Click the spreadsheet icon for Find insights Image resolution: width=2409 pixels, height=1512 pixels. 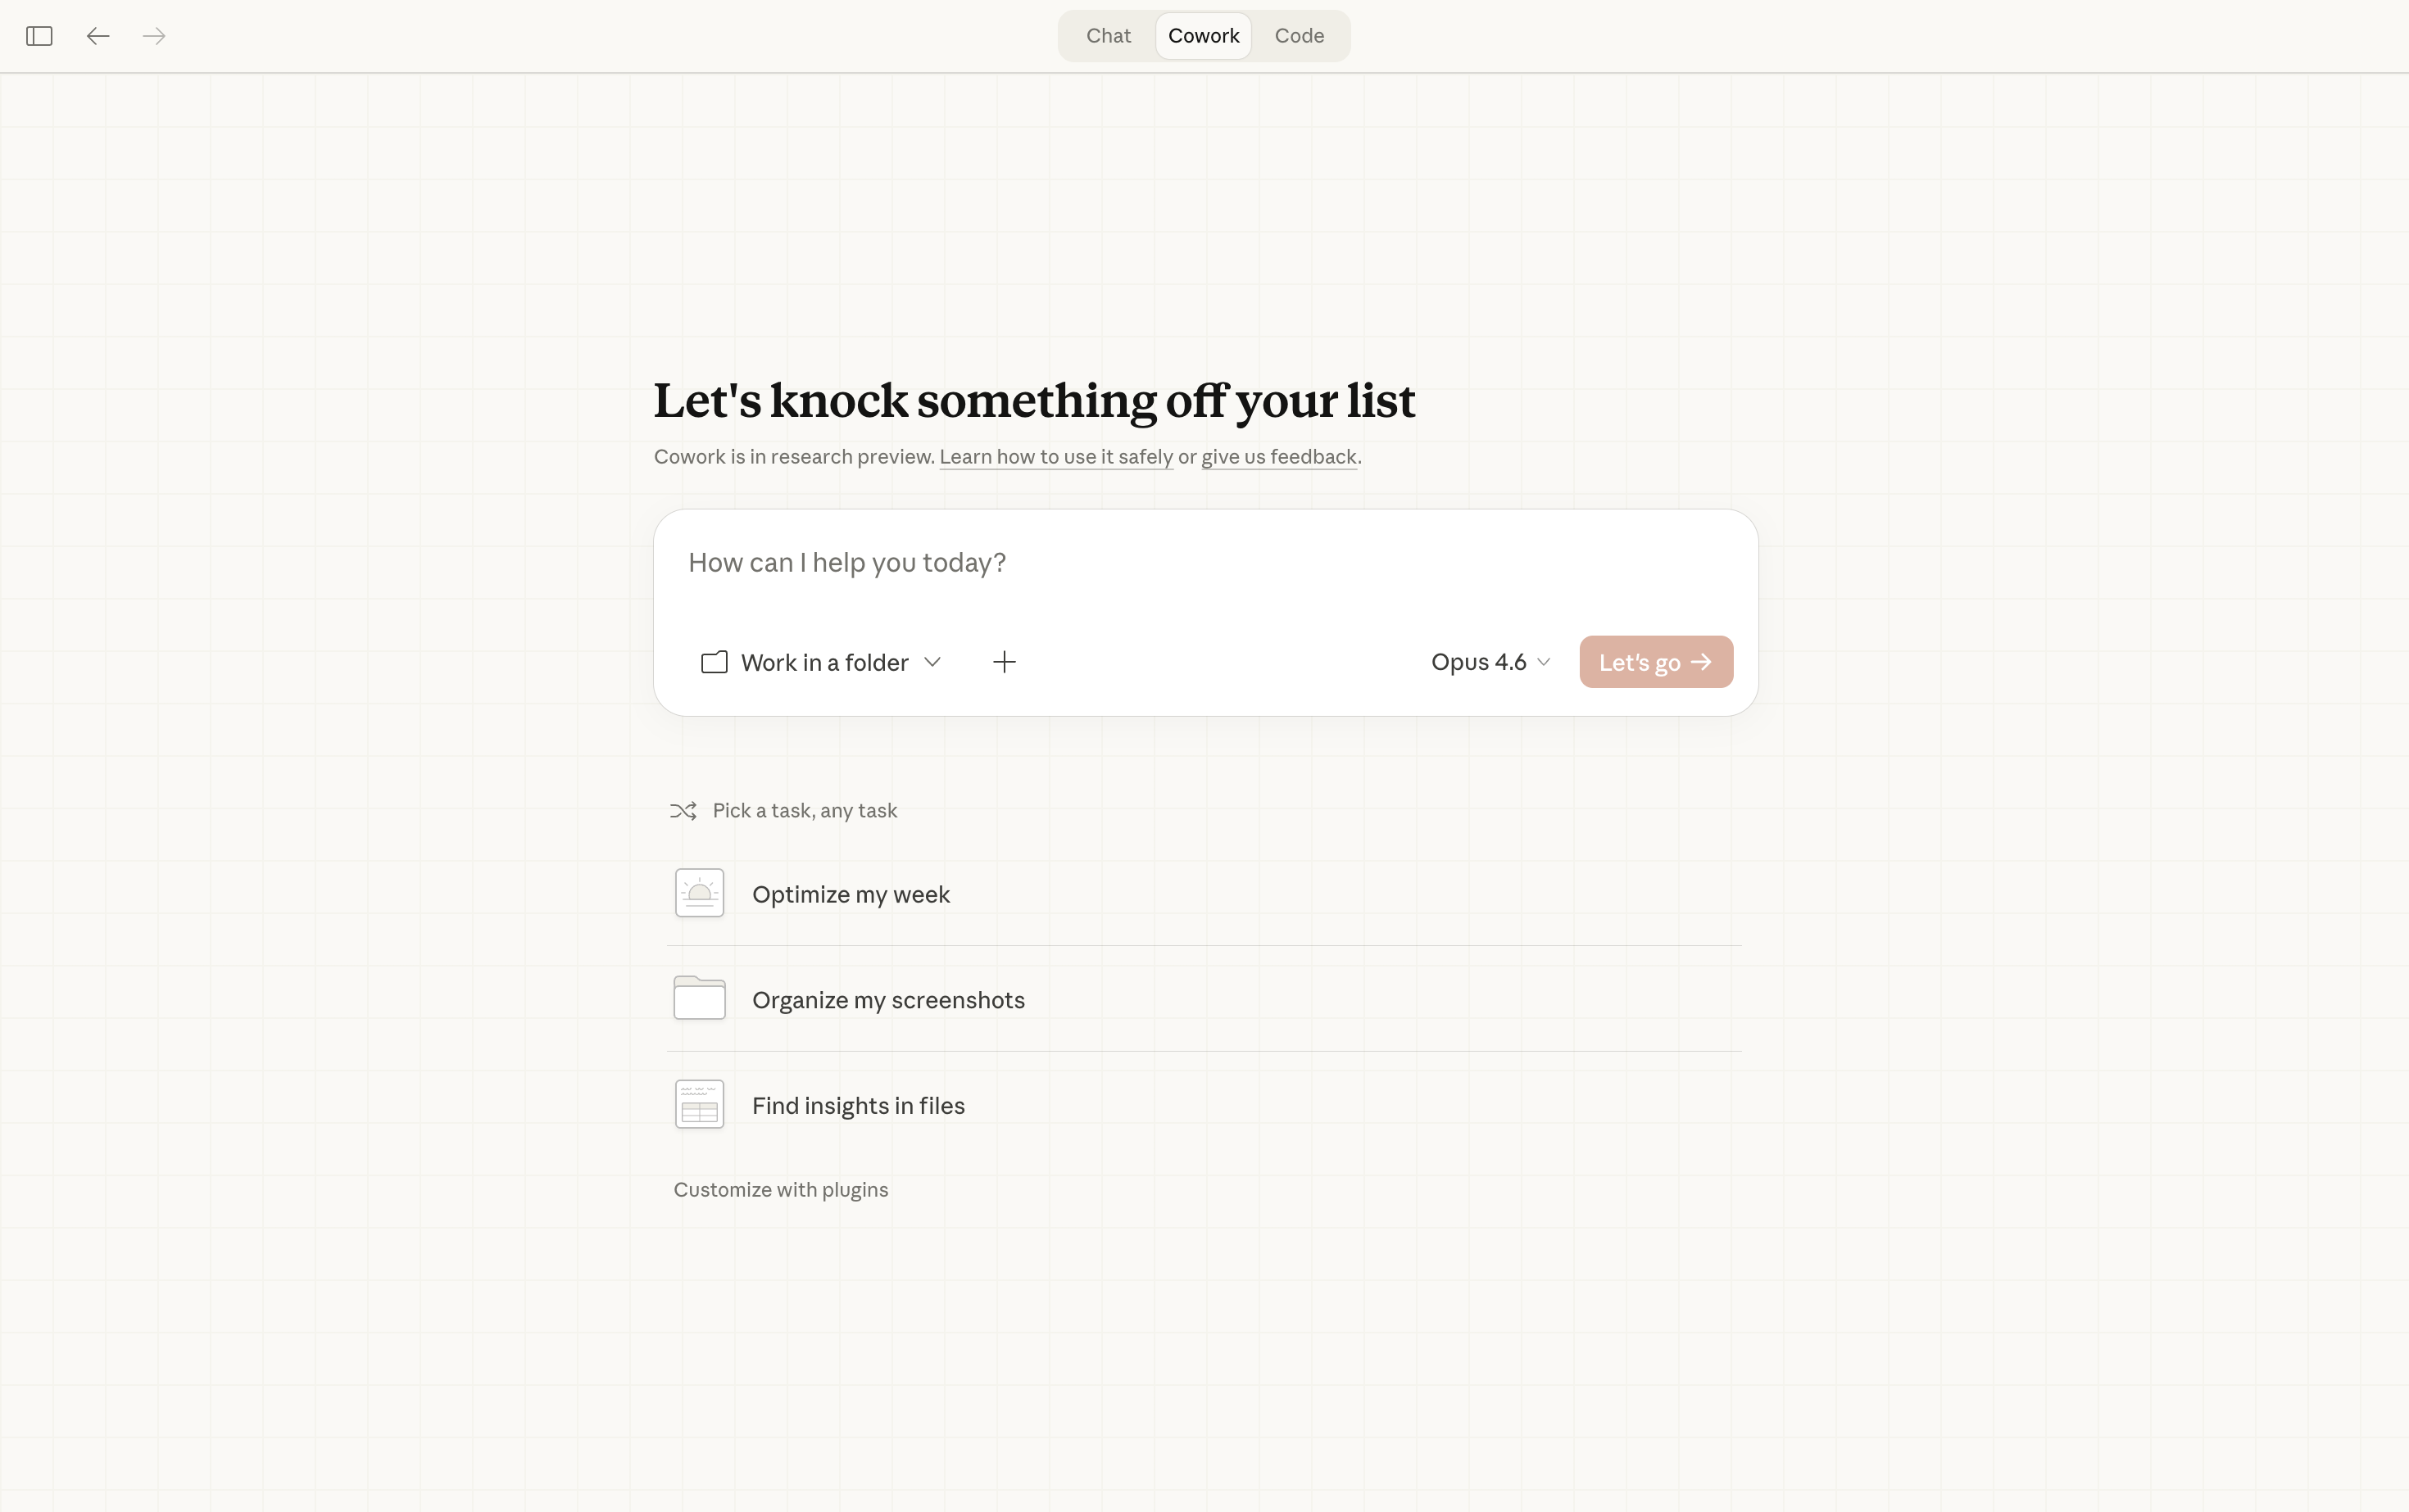pyautogui.click(x=699, y=1105)
